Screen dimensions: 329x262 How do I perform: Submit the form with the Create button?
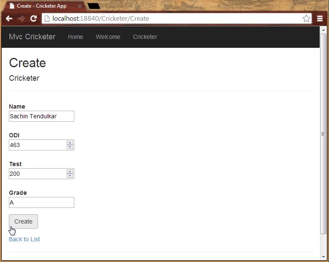point(23,221)
